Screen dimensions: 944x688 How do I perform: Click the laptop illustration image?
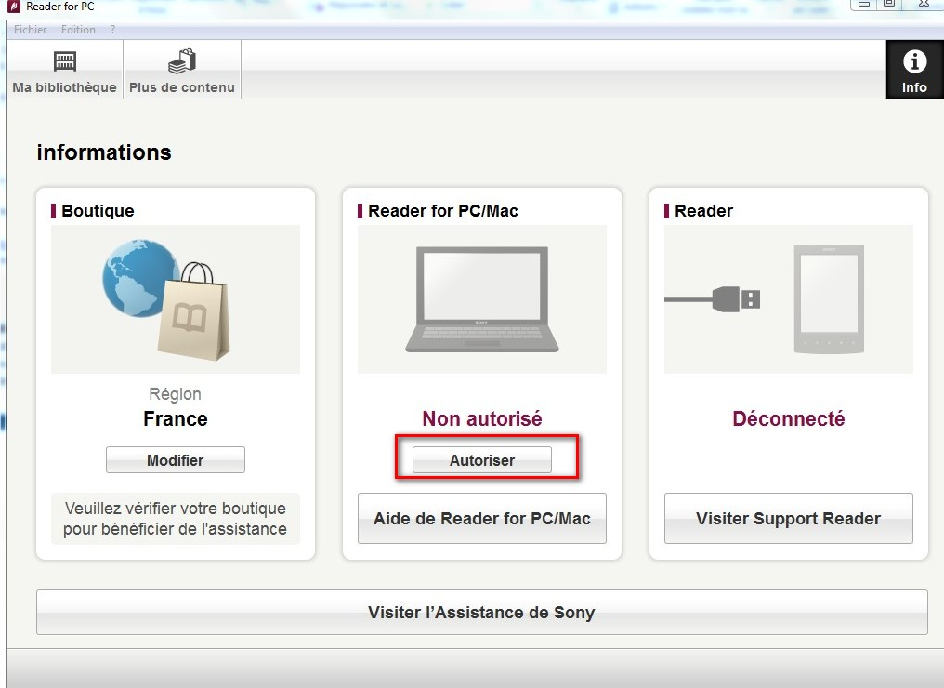click(481, 299)
